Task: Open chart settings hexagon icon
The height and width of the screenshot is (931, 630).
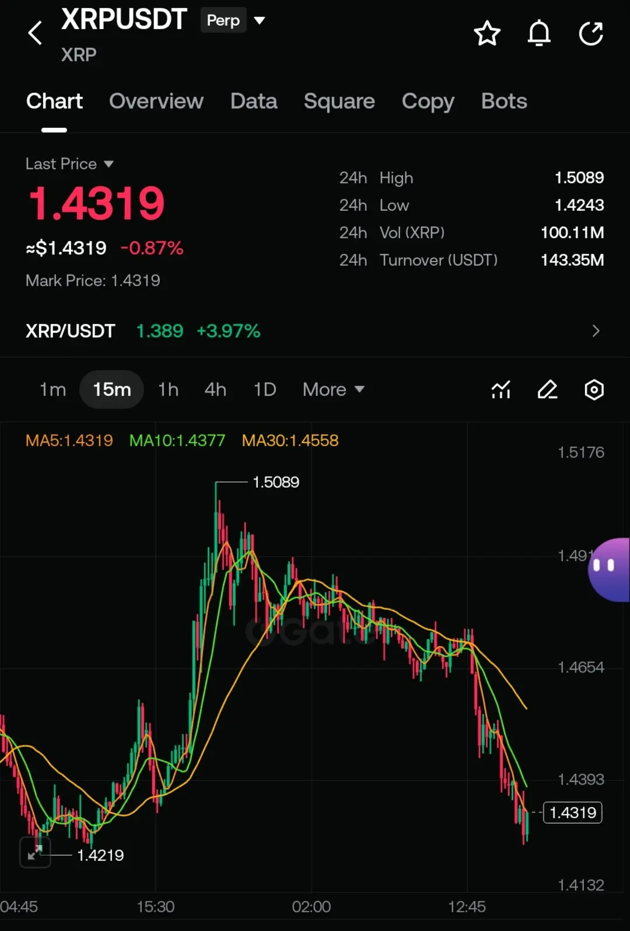Action: tap(594, 390)
